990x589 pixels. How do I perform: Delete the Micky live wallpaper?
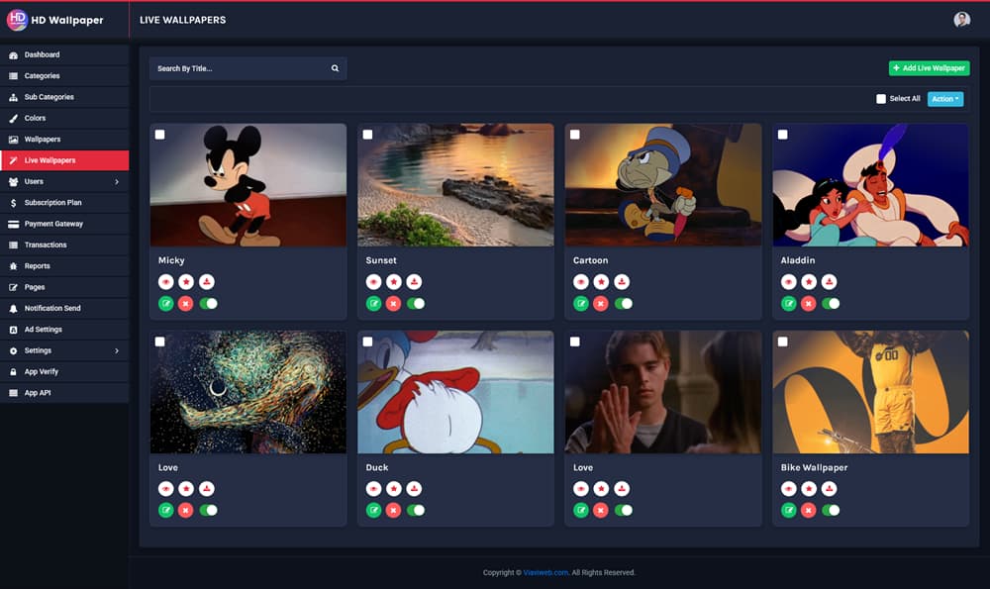pos(186,304)
